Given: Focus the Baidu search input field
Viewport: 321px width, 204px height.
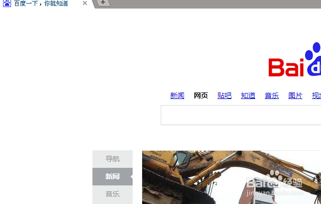Looking at the screenshot, I should coord(241,115).
